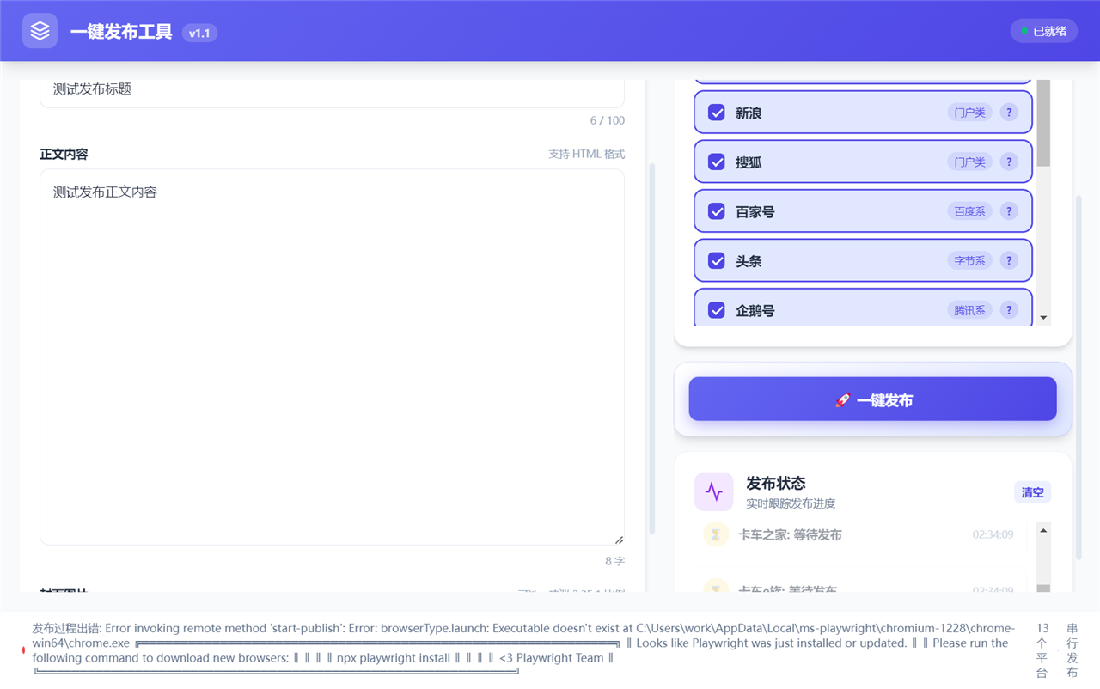The height and width of the screenshot is (689, 1100).
Task: Click into the 测试发布标题 title field
Action: pos(332,92)
